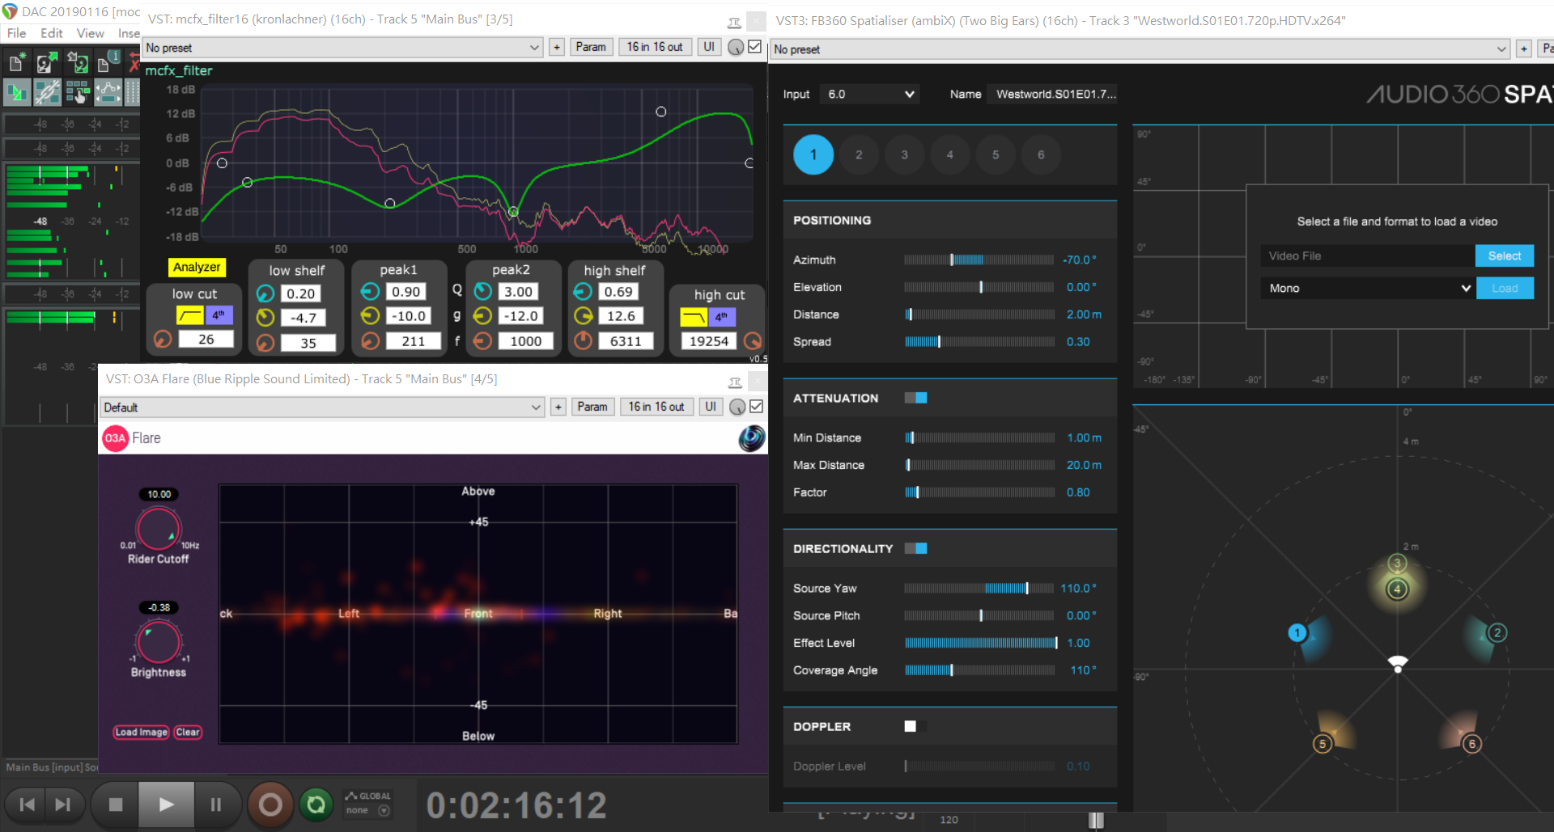The image size is (1554, 832).
Task: Open the FB360 Spatialiser No preset dropdown
Action: click(1140, 49)
